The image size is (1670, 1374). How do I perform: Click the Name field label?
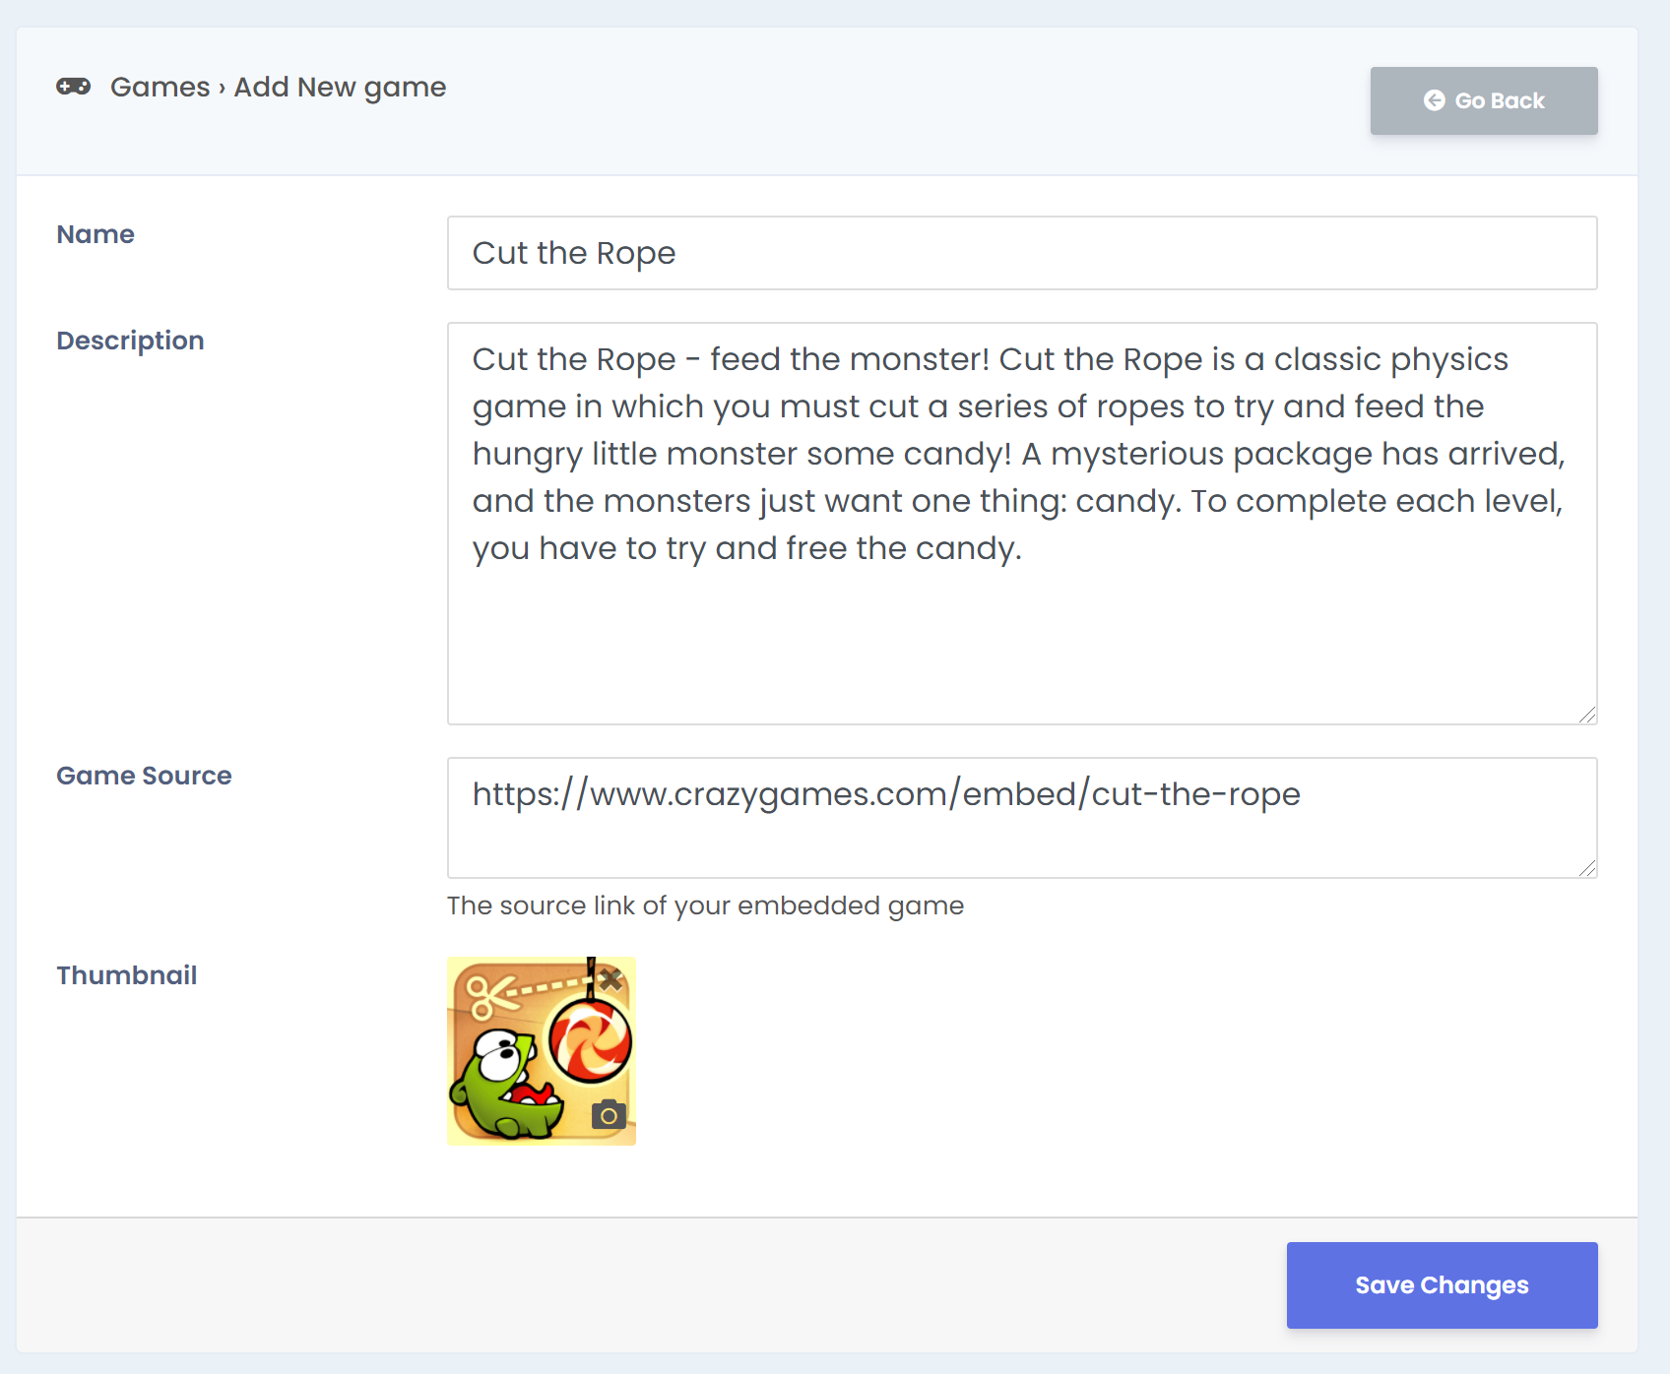click(x=96, y=234)
